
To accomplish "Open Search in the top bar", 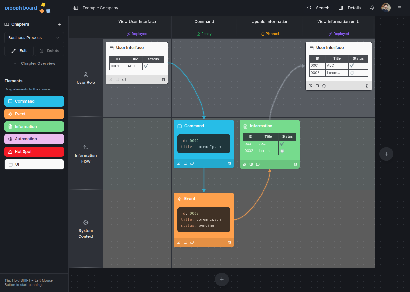I will point(318,8).
